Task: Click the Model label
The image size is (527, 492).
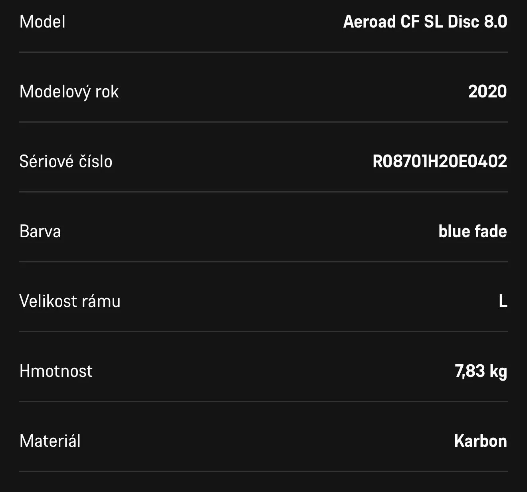Action: pyautogui.click(x=42, y=22)
